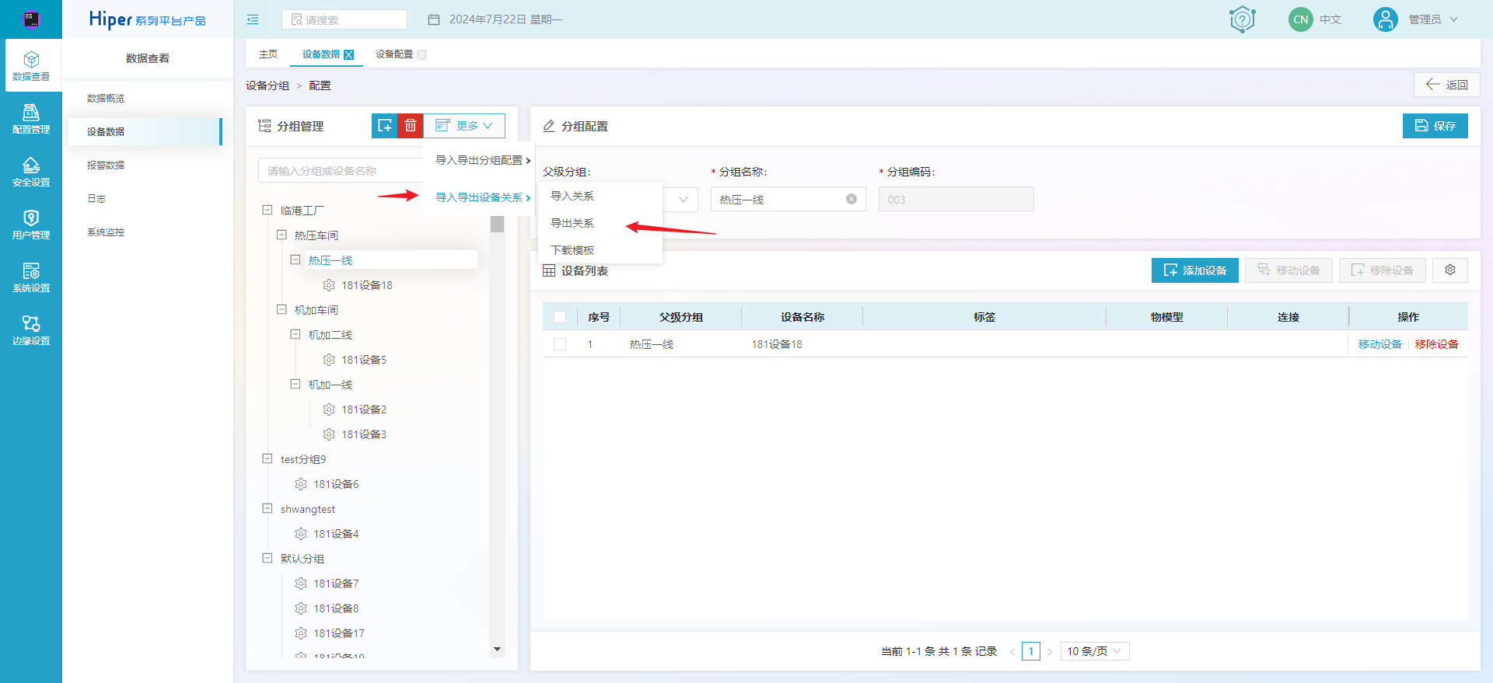Go to page 1 in pagination

pos(1031,651)
